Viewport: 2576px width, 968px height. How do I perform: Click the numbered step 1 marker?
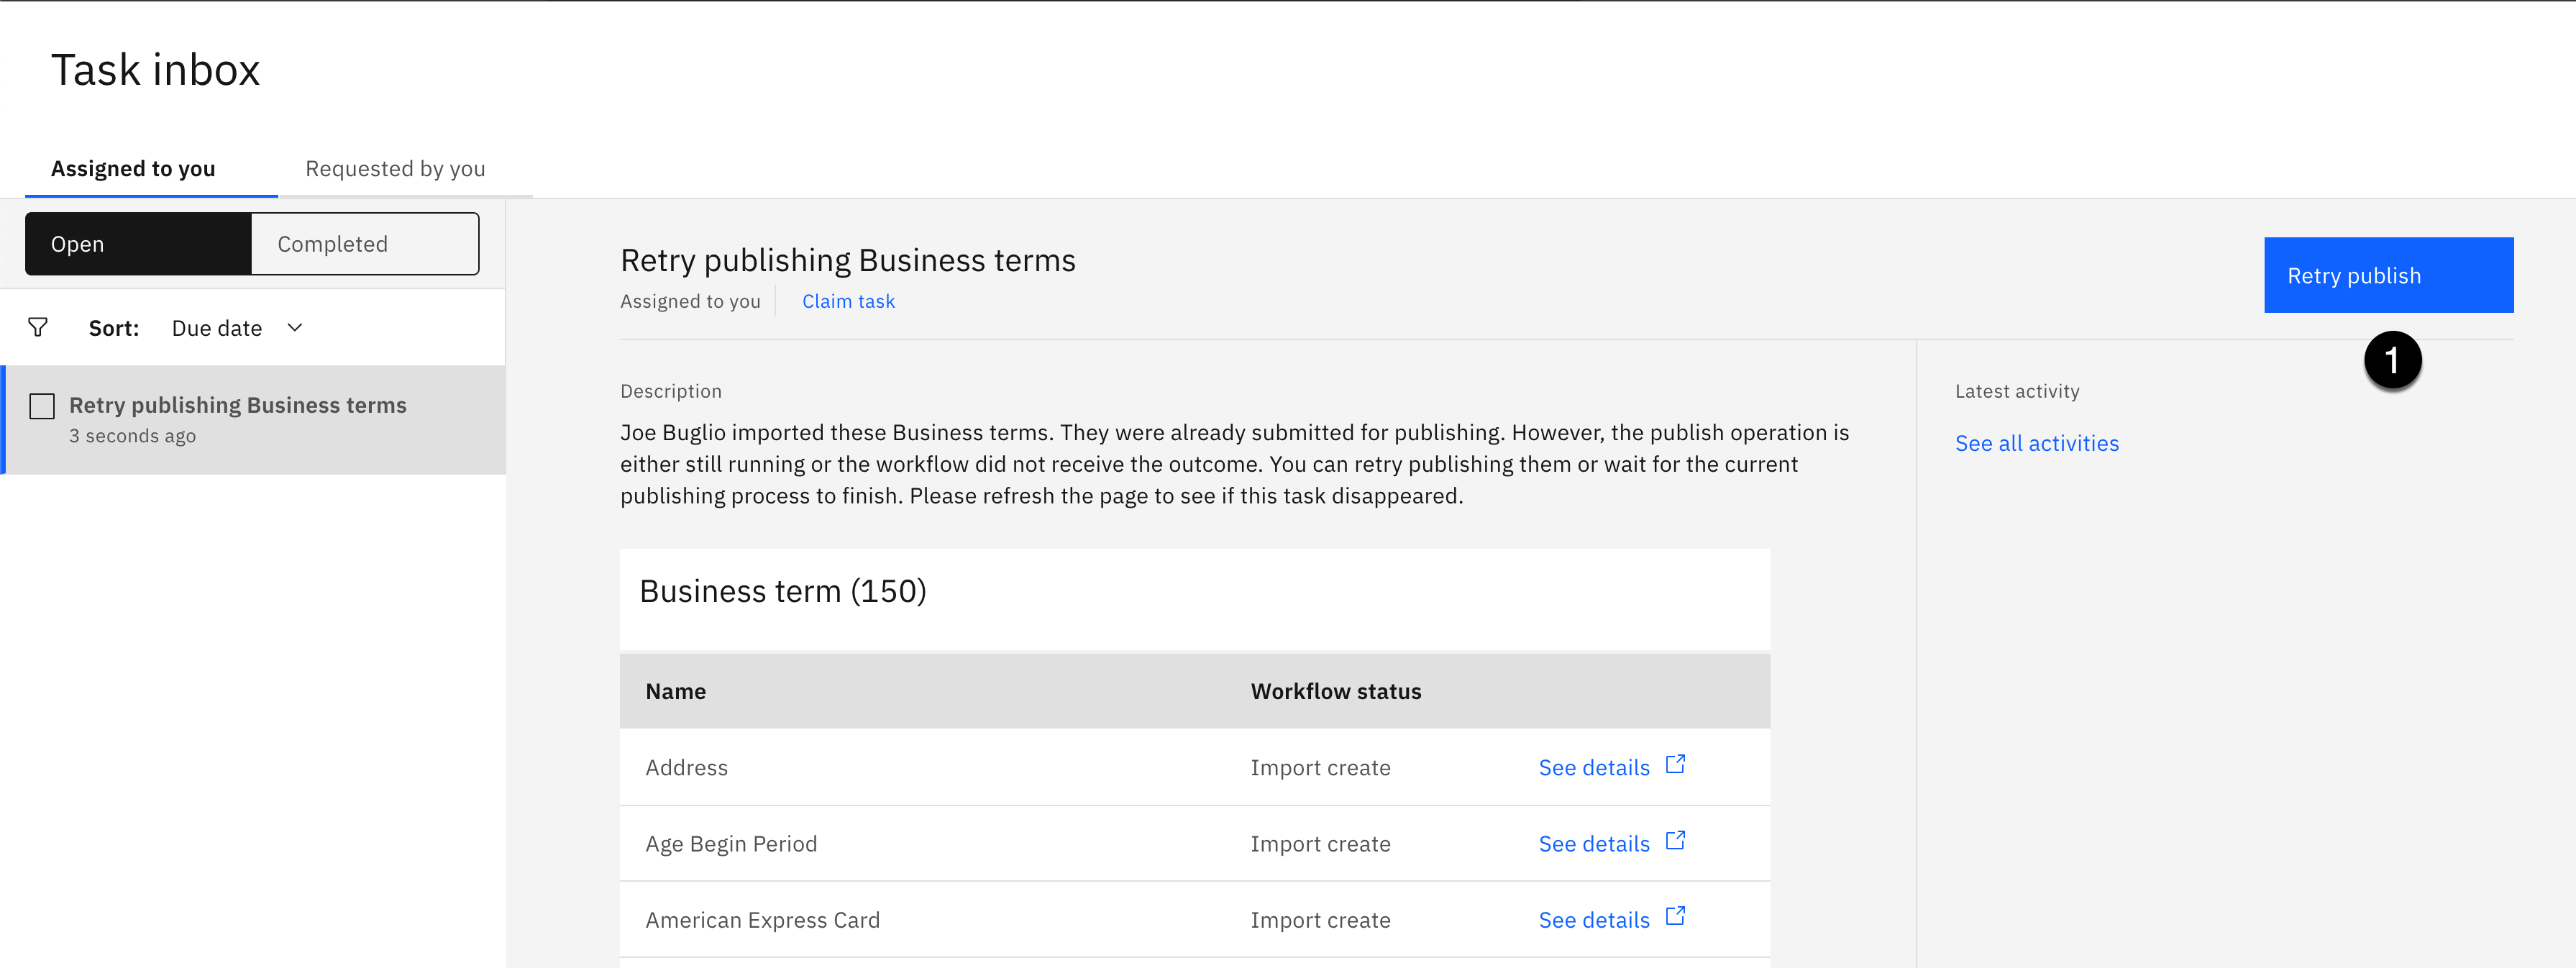[2392, 361]
